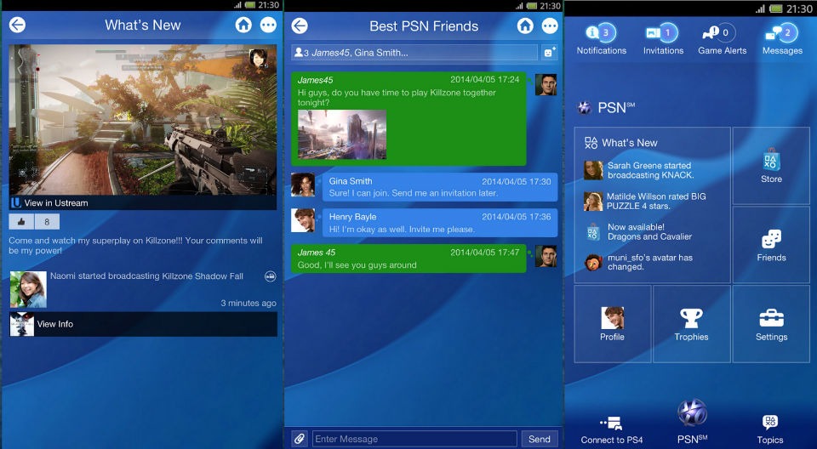The height and width of the screenshot is (449, 817).
Task: Open Messages with 2 badge
Action: 782,40
